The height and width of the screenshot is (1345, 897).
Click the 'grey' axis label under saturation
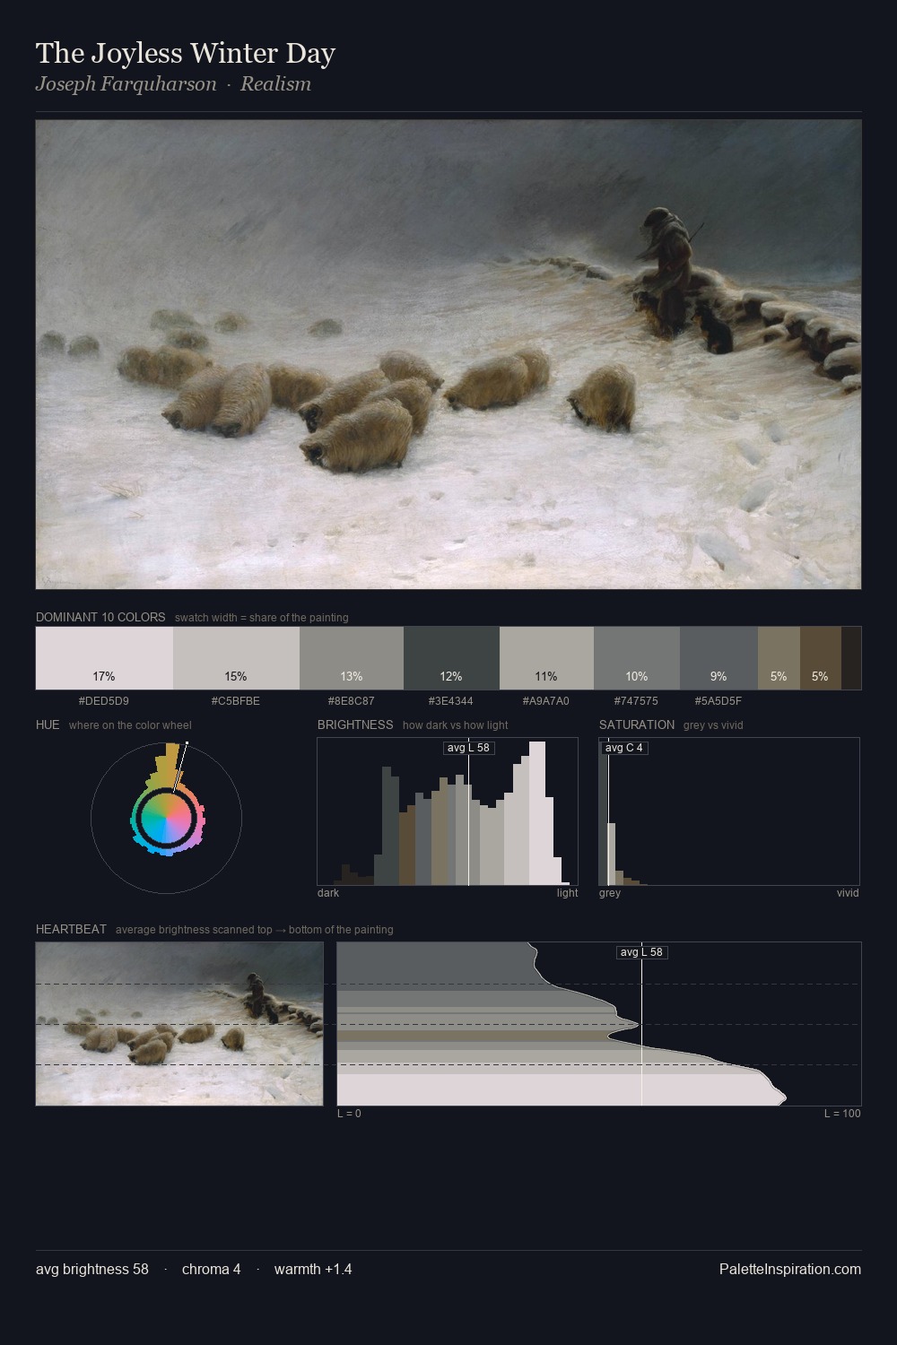point(610,893)
